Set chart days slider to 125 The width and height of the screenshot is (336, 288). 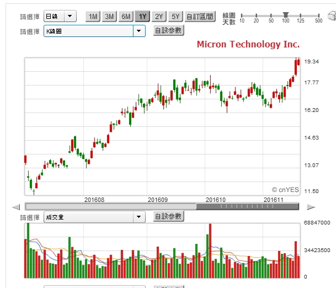pyautogui.click(x=301, y=15)
